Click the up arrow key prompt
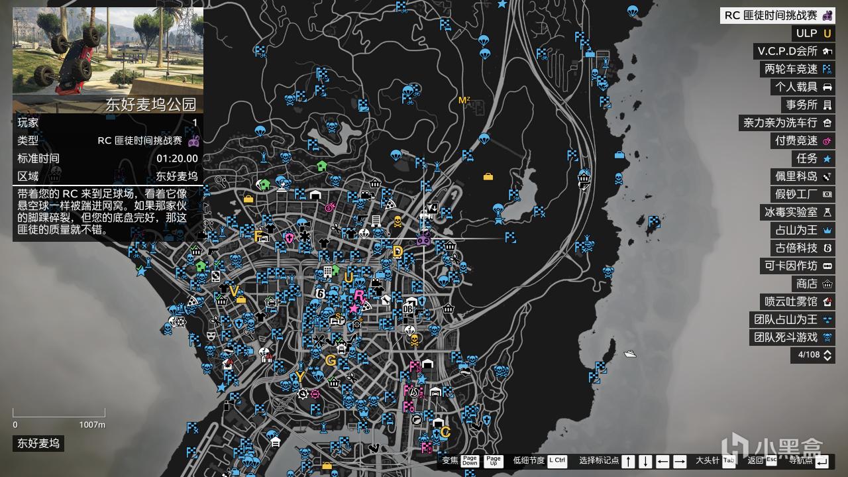 pyautogui.click(x=628, y=461)
